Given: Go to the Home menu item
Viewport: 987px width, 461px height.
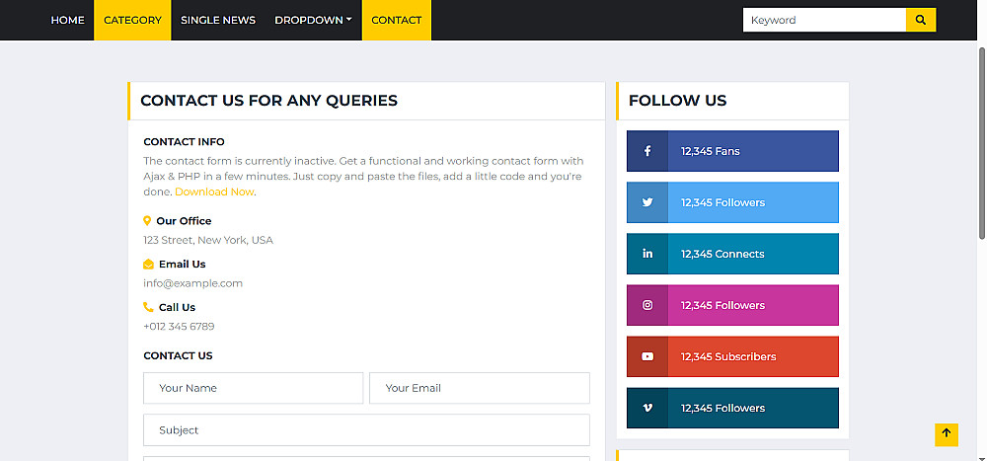Looking at the screenshot, I should (x=67, y=20).
